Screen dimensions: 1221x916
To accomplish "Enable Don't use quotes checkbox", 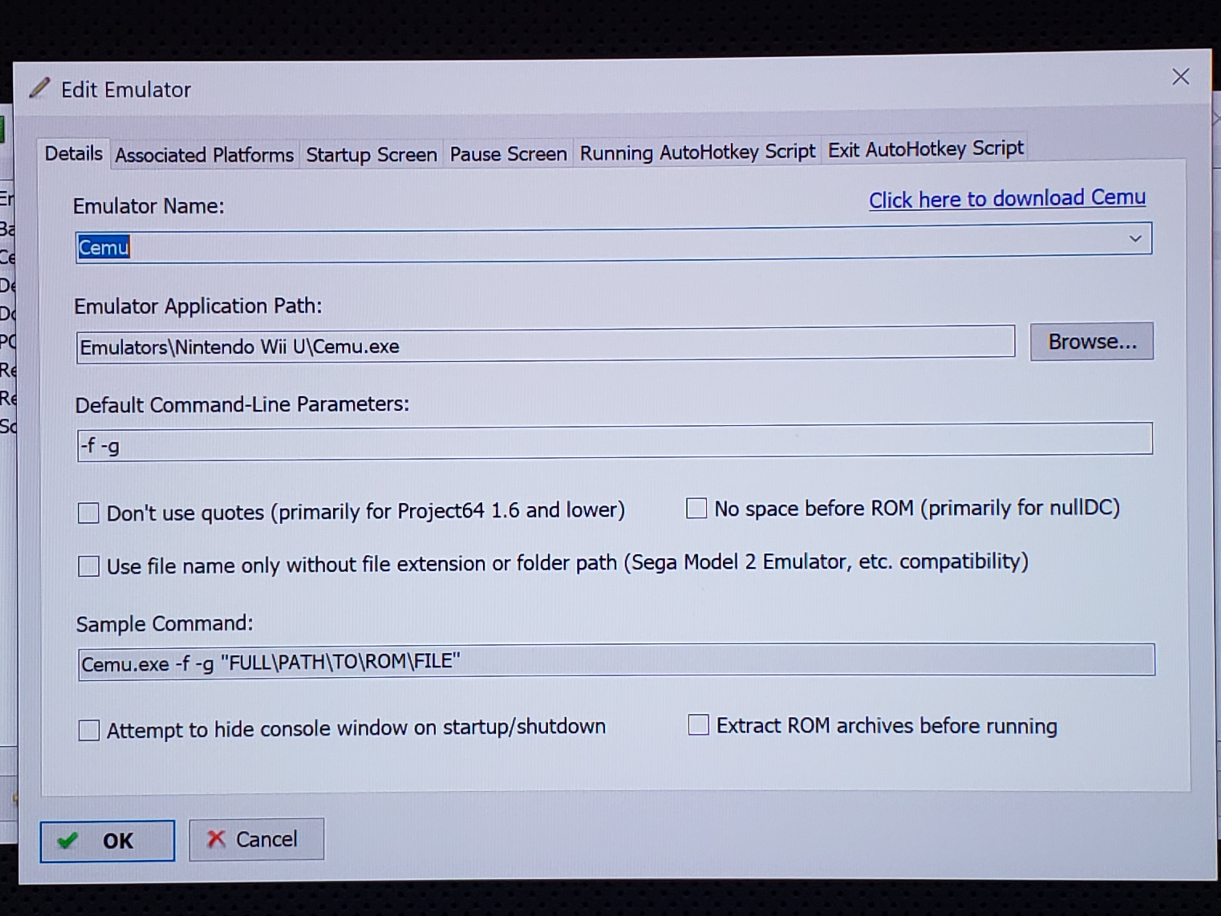I will [x=88, y=513].
